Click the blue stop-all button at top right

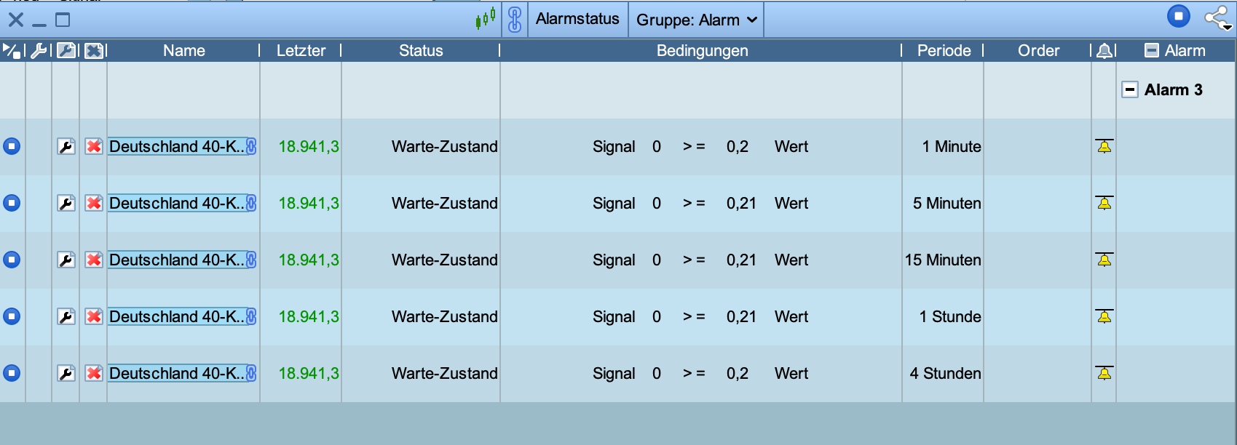coord(1179,16)
